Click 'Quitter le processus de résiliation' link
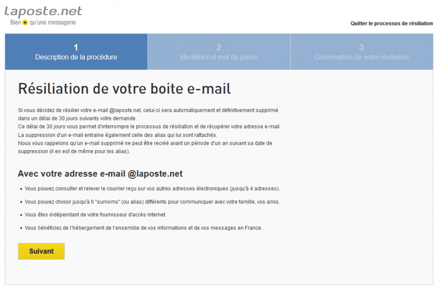The width and height of the screenshot is (439, 290). tap(391, 23)
